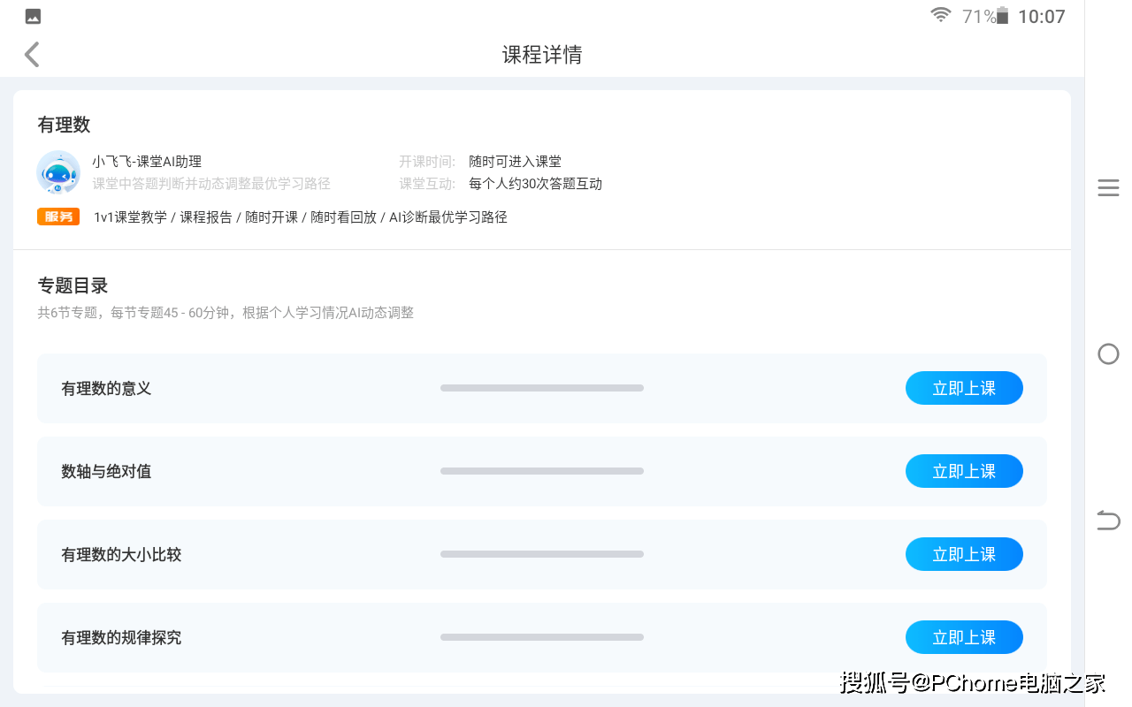The width and height of the screenshot is (1132, 707).
Task: Start class for 有理数的大小比较
Action: [963, 554]
